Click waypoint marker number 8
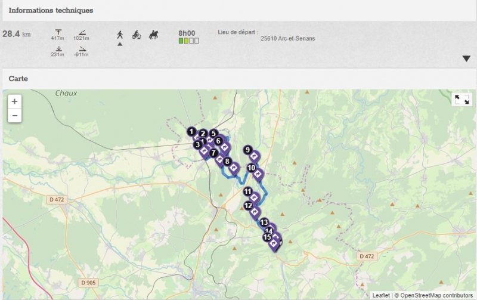This screenshot has height=300, width=477. point(227,161)
